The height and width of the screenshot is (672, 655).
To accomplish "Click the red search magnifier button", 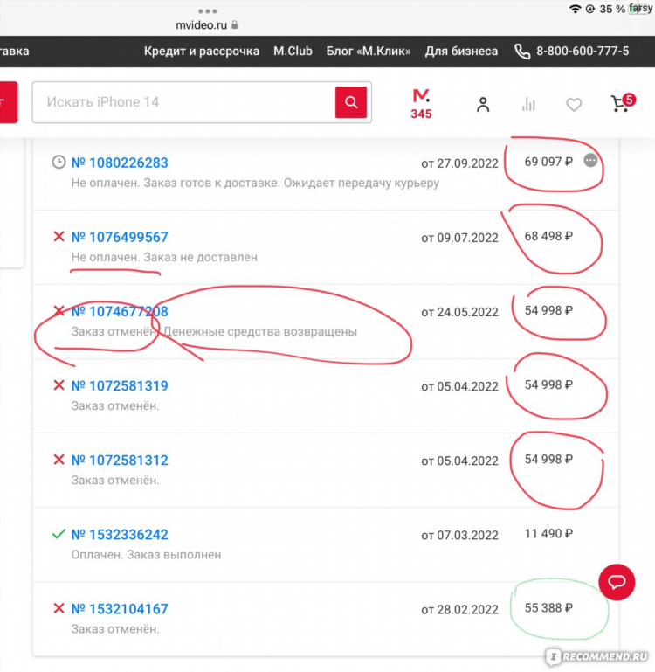I will (x=351, y=102).
